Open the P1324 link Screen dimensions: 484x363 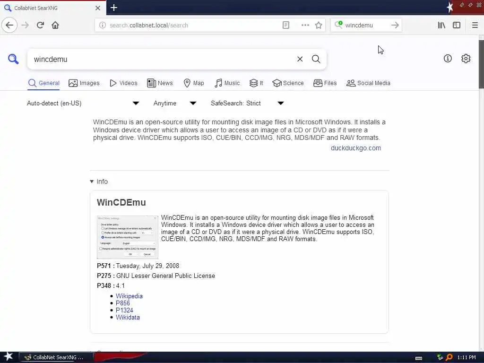[124, 310]
